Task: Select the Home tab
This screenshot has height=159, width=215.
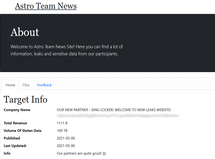Action: 11,85
